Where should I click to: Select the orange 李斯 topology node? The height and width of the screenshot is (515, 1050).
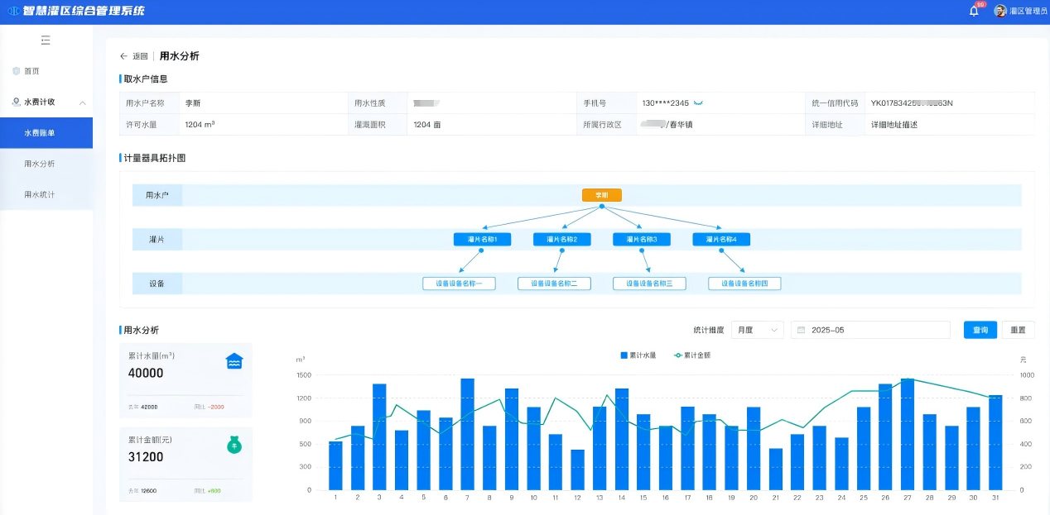601,195
